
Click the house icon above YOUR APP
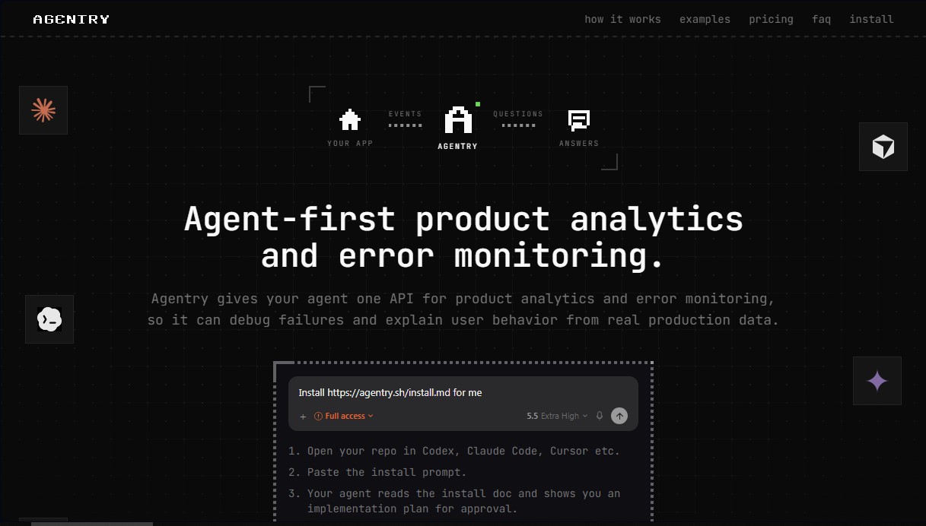tap(350, 120)
